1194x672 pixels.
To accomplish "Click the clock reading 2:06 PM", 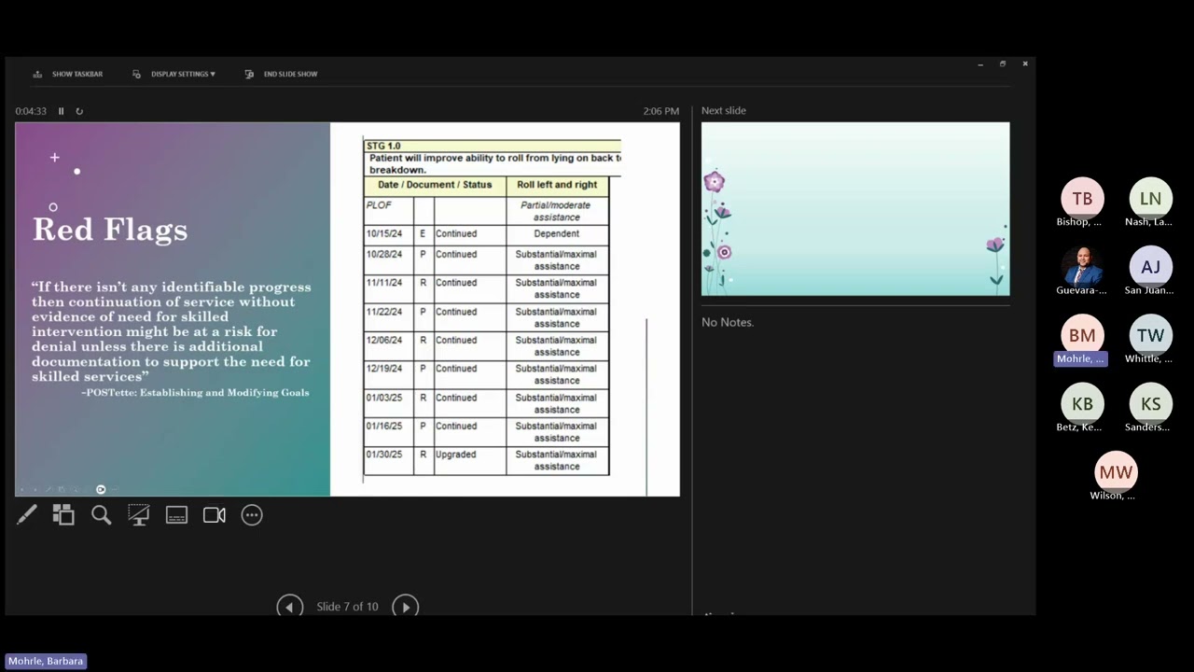I will click(660, 111).
